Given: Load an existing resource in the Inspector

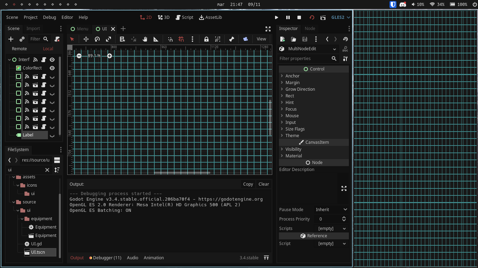Looking at the screenshot, I should 294,39.
